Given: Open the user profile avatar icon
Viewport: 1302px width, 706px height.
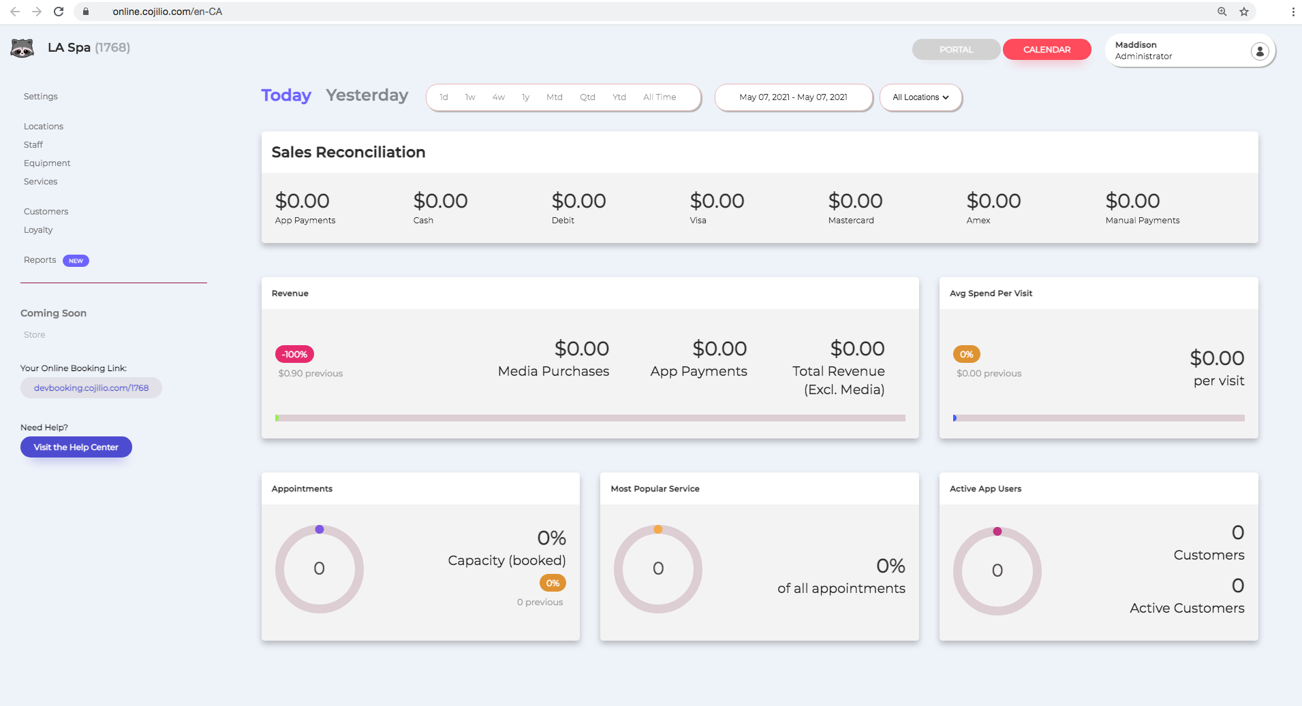Looking at the screenshot, I should (1259, 51).
